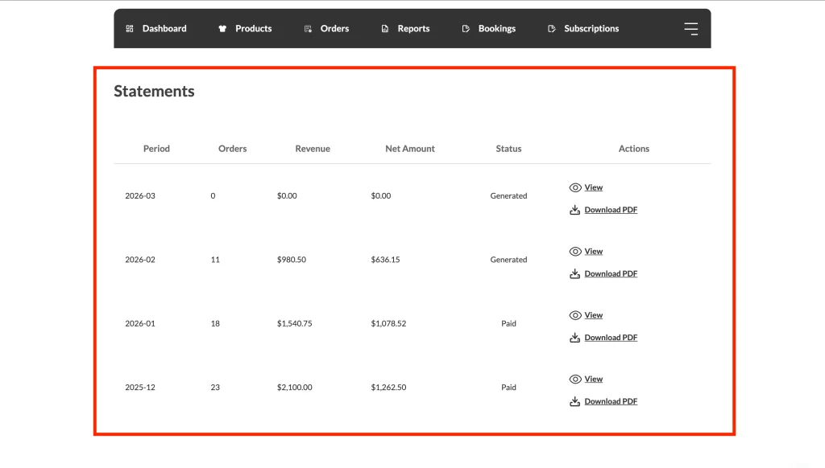Viewport: 825px width, 468px height.
Task: Click the $980.50 revenue value
Action: (x=292, y=260)
